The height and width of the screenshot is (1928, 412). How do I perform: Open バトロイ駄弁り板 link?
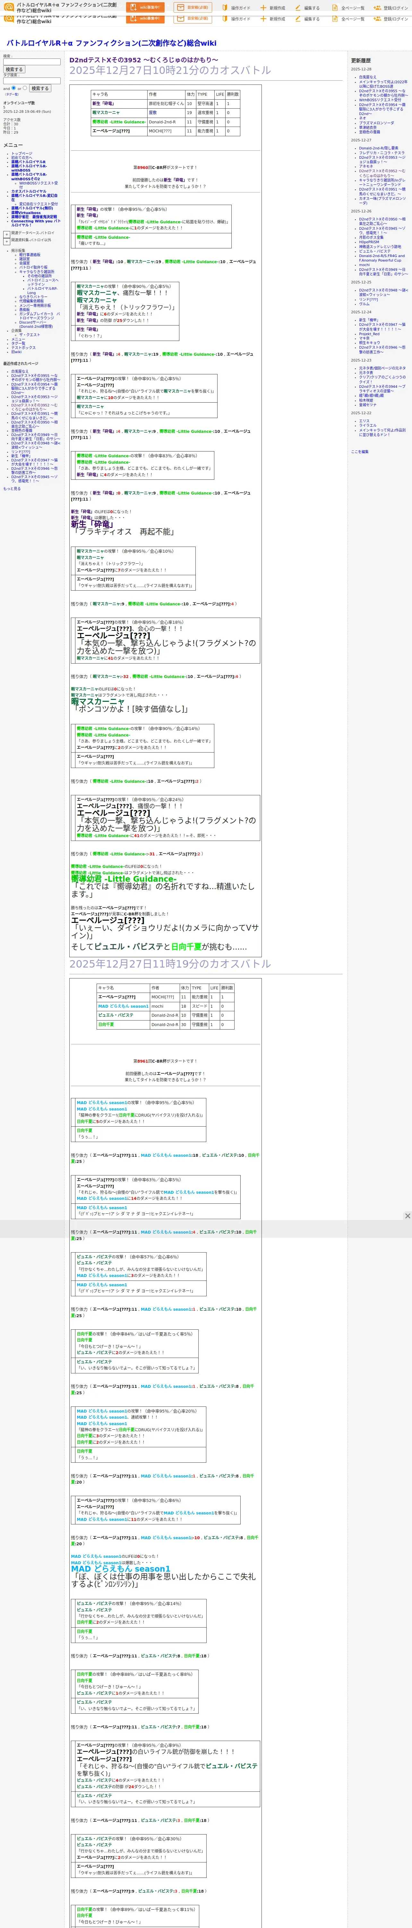33,267
